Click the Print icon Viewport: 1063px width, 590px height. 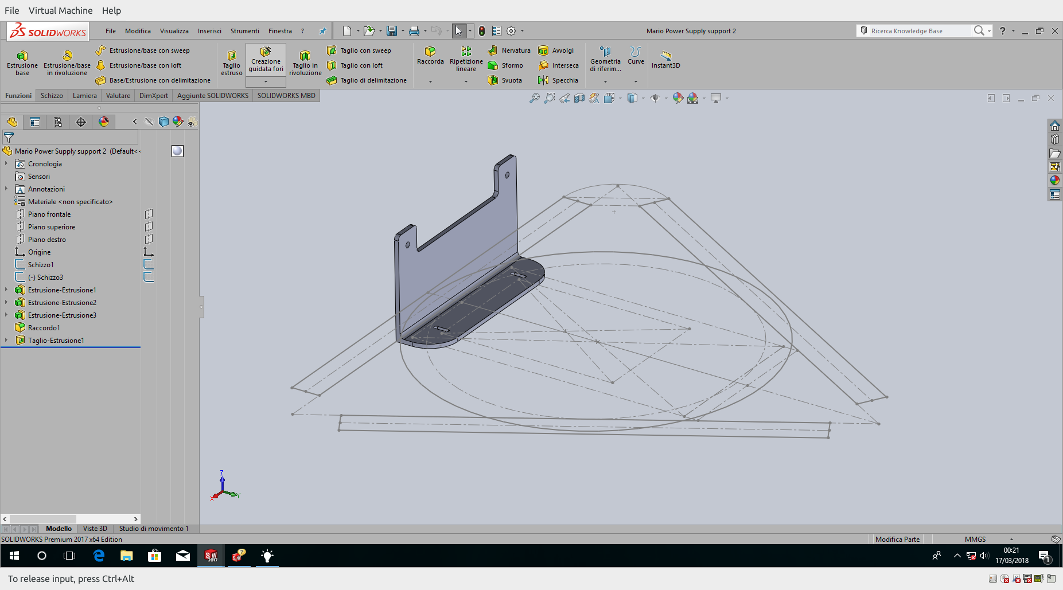(414, 31)
